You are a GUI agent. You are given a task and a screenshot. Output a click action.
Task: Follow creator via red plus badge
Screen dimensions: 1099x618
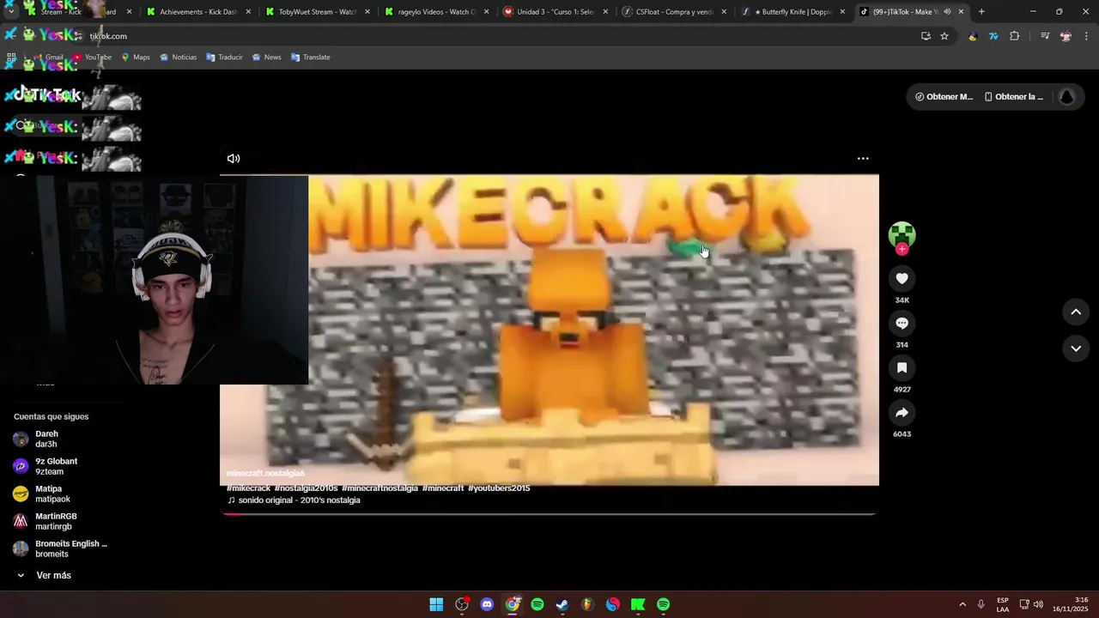pos(902,249)
